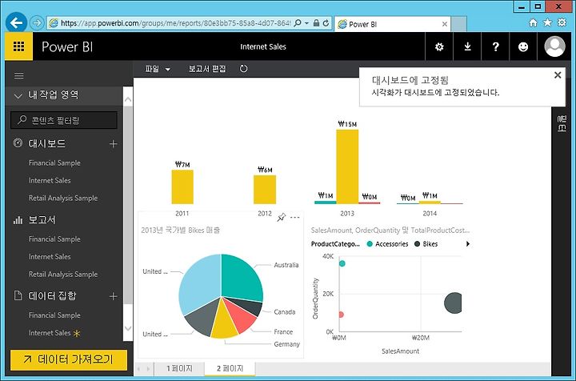The height and width of the screenshot is (381, 576).
Task: Select the Bikes legend dark swatch
Action: coord(417,244)
